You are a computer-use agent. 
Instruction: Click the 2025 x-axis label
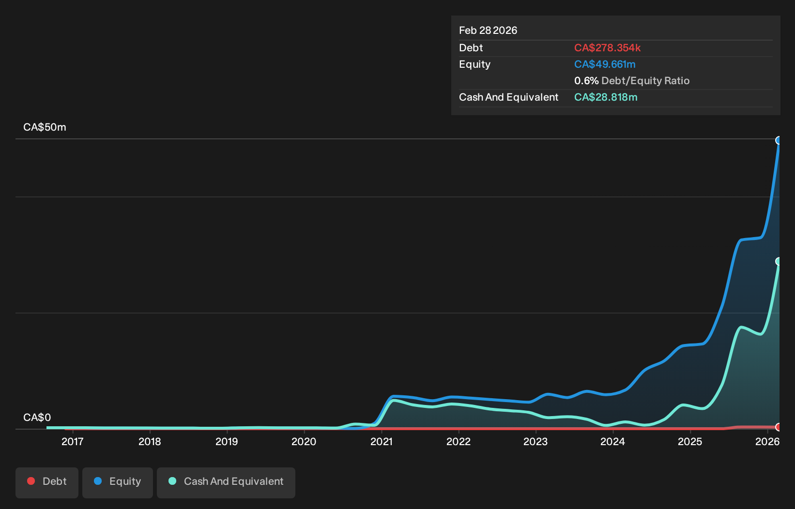coord(690,441)
